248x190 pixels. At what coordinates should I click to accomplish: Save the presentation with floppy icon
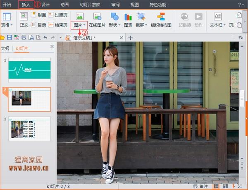(x=10, y=38)
